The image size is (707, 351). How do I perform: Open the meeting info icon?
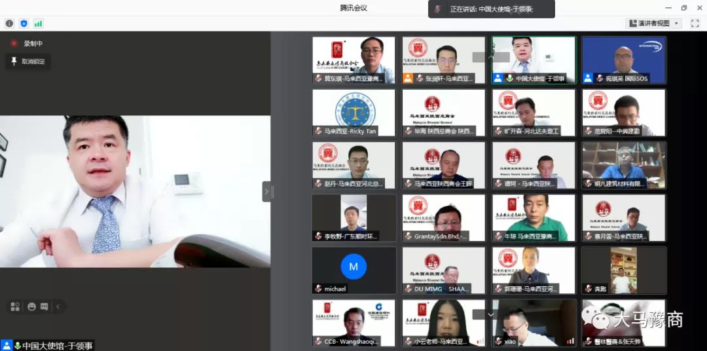point(9,24)
